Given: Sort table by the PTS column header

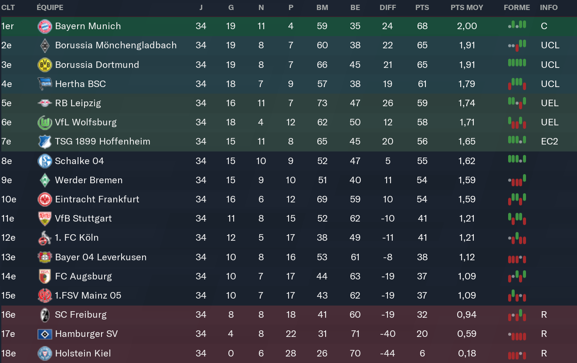Looking at the screenshot, I should click(422, 7).
